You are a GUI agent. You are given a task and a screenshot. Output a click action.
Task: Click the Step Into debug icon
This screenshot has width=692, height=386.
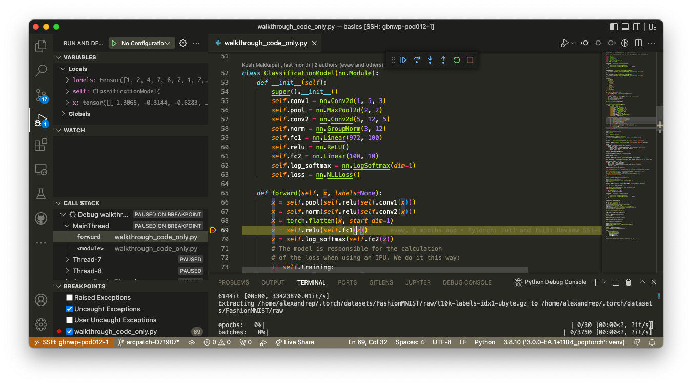430,60
